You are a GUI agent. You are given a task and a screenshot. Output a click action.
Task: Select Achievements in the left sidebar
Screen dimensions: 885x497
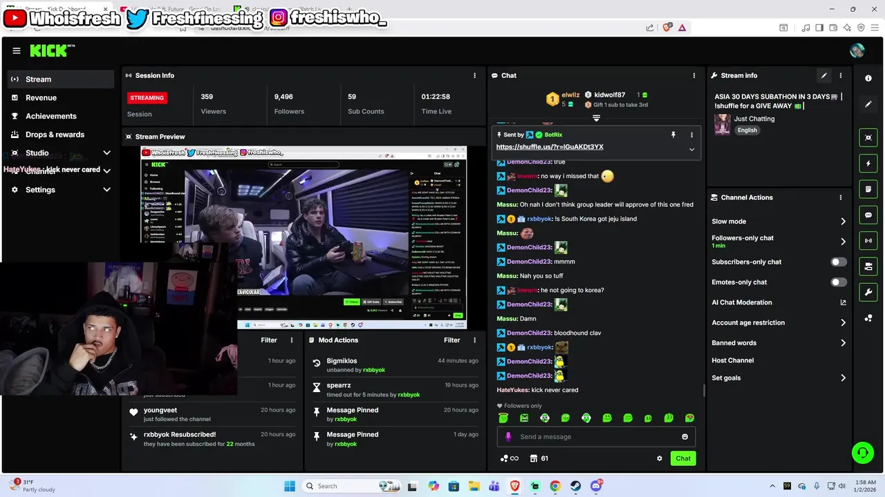pos(61,116)
